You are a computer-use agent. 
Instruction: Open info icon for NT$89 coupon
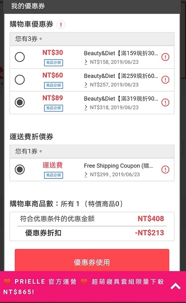(x=165, y=102)
